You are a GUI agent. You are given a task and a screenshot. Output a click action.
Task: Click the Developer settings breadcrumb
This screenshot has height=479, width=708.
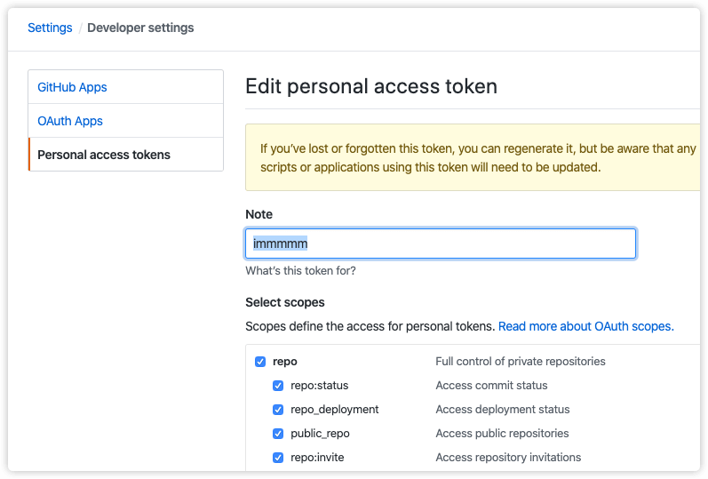point(140,28)
